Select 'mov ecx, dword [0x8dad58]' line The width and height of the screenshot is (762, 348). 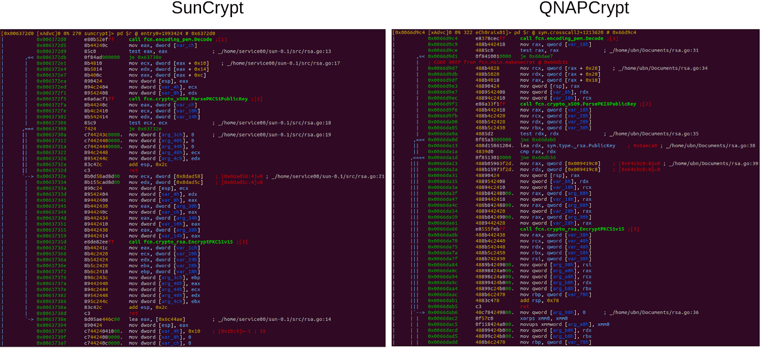pos(166,177)
